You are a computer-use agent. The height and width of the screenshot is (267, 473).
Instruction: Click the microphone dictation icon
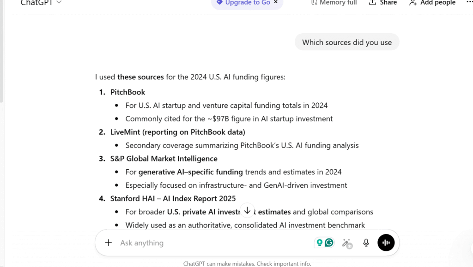(x=366, y=243)
